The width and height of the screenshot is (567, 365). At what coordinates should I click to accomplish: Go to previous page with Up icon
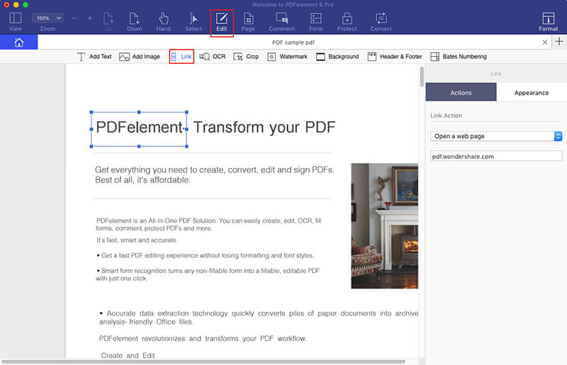coord(108,22)
